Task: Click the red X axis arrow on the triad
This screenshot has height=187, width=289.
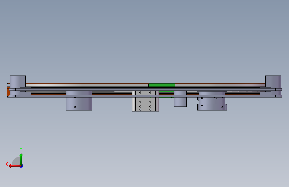Action: pos(15,166)
